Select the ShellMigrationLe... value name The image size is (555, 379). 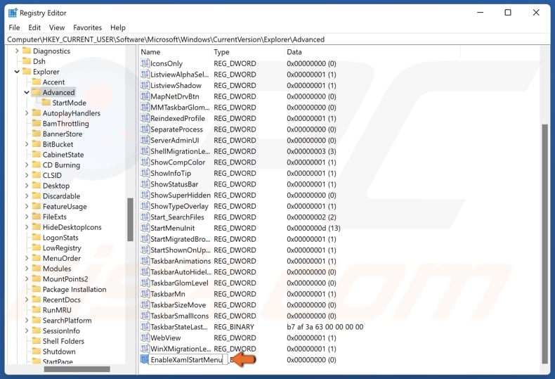tap(180, 151)
